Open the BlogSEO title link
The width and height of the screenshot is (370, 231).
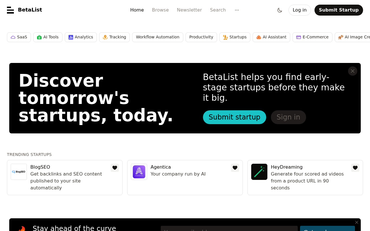(40, 167)
